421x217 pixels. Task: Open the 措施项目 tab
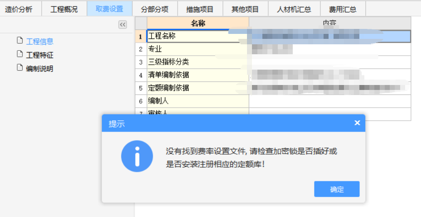200,9
